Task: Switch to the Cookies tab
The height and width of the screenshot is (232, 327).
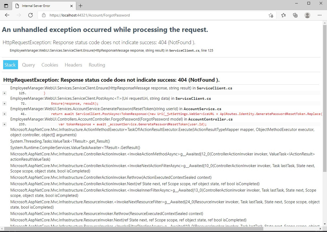Action: tap(50, 65)
